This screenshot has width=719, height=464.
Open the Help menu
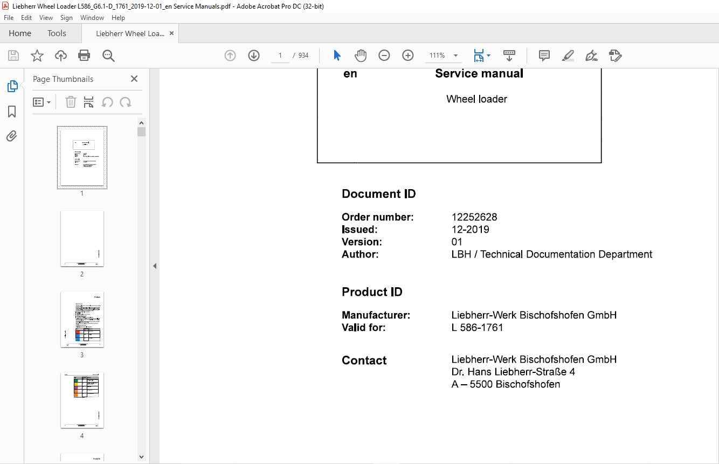click(x=118, y=18)
